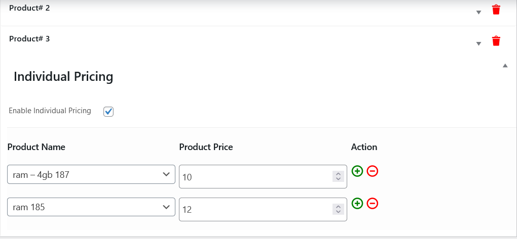Remove the ram – 4gb 187 row
The height and width of the screenshot is (239, 517).
pyautogui.click(x=373, y=171)
